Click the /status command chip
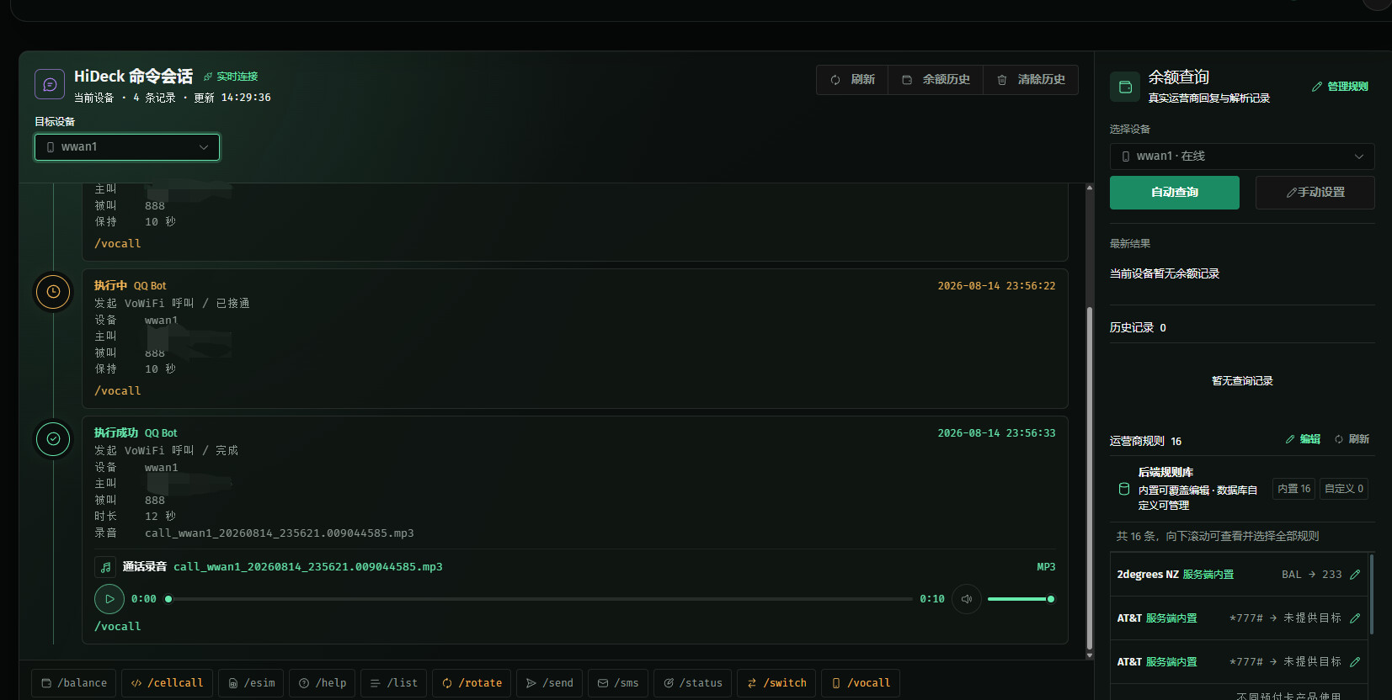 693,683
